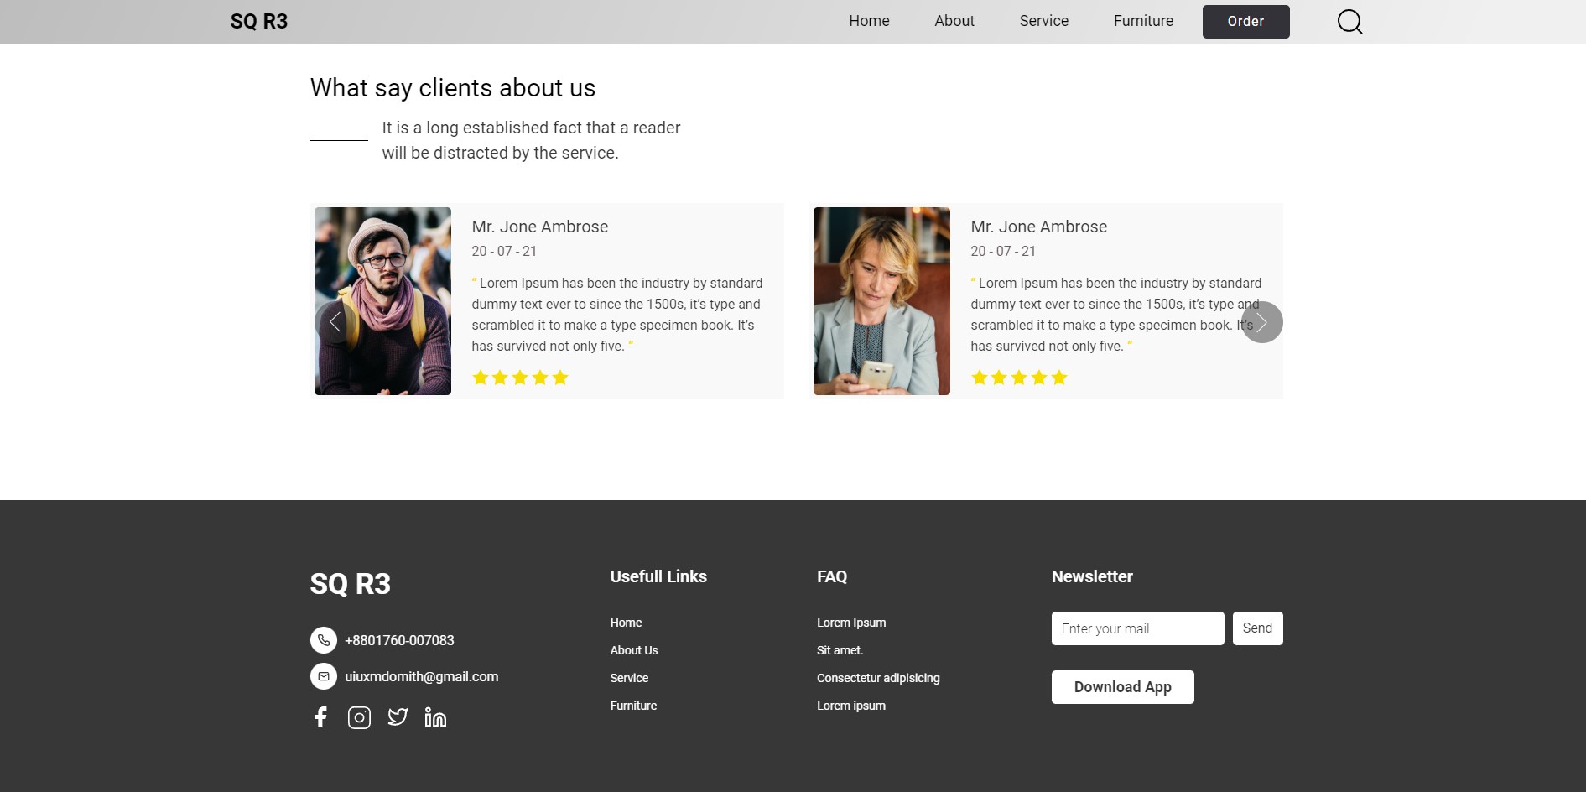Click the Facebook icon in footer
This screenshot has height=792, width=1586.
coord(320,717)
